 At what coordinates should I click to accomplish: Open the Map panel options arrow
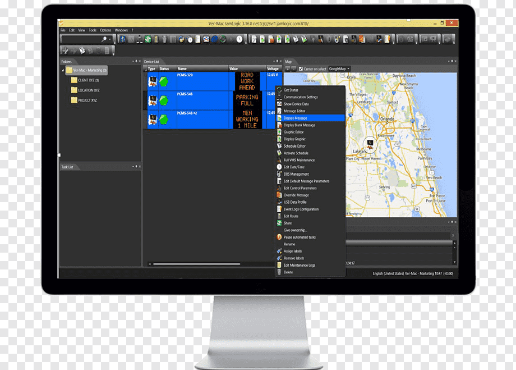449,61
